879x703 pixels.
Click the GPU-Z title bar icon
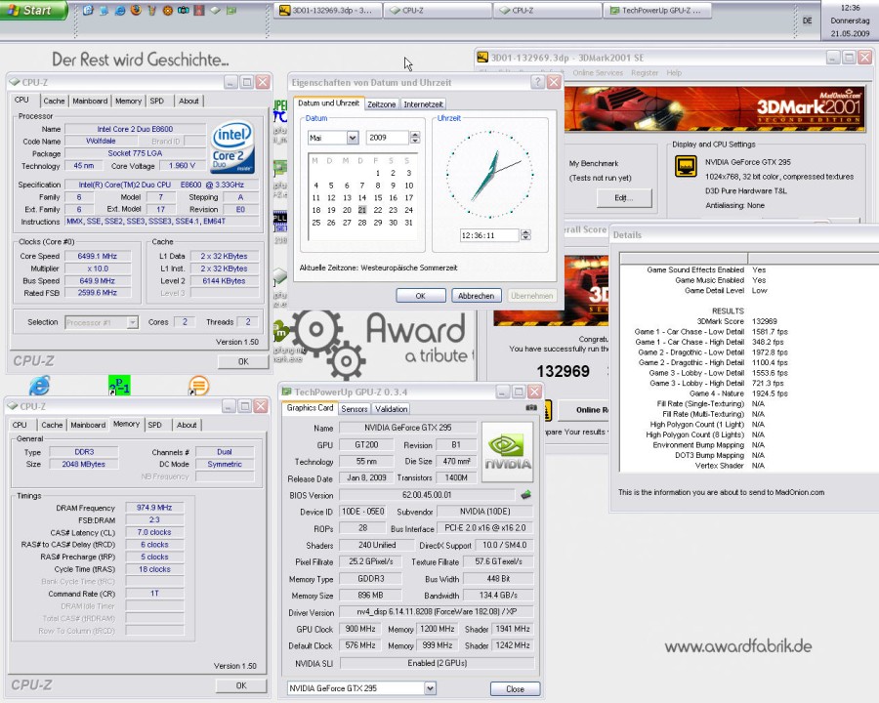(x=286, y=392)
